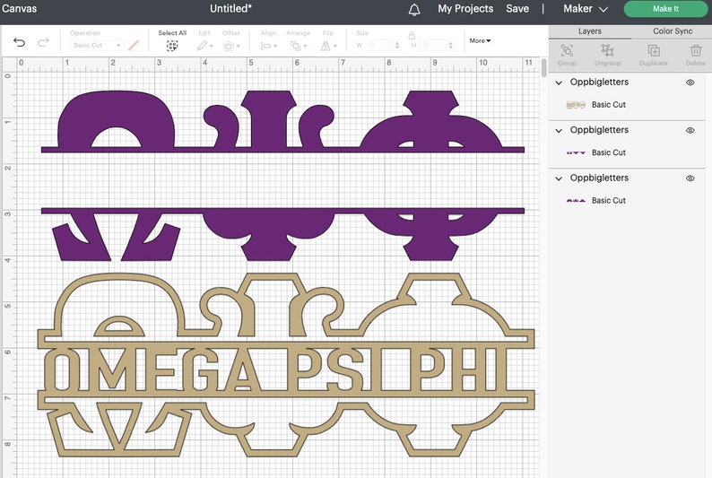712x478 pixels.
Task: Click the Undo arrow icon
Action: 19,42
